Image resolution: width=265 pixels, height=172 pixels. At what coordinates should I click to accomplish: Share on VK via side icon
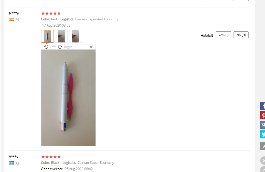263,125
